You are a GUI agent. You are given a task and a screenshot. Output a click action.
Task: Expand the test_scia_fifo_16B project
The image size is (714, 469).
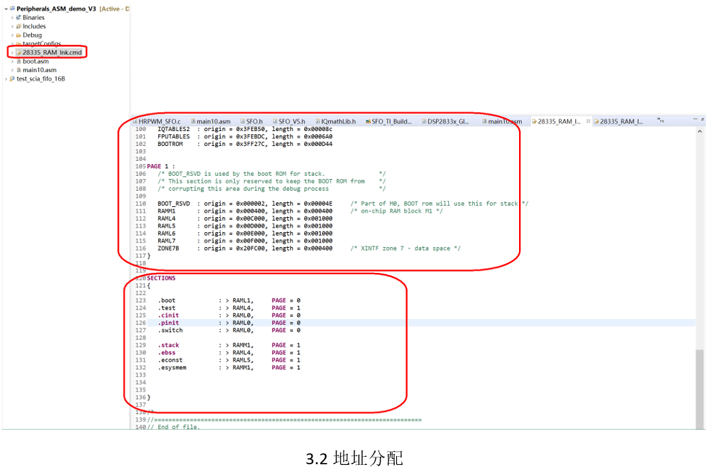(6, 79)
